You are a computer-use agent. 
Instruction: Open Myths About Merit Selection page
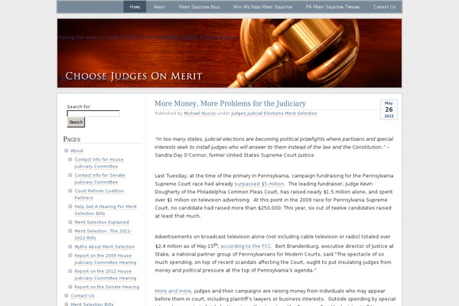click(105, 247)
